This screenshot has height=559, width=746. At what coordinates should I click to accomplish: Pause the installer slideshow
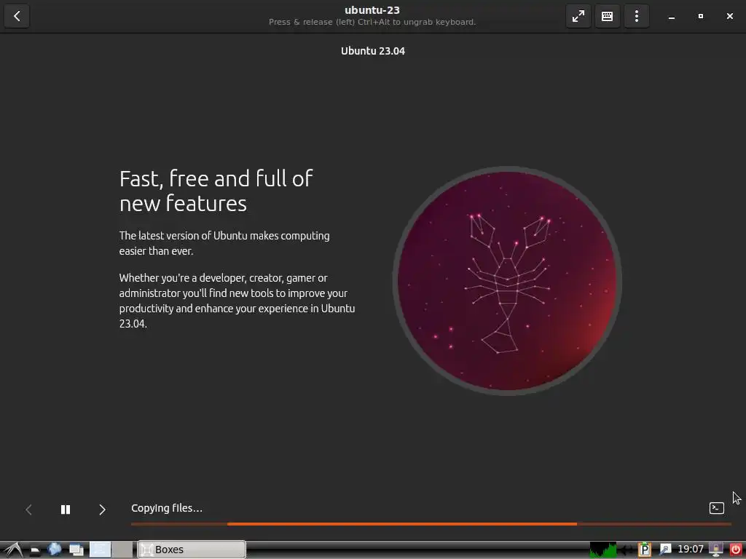(66, 510)
